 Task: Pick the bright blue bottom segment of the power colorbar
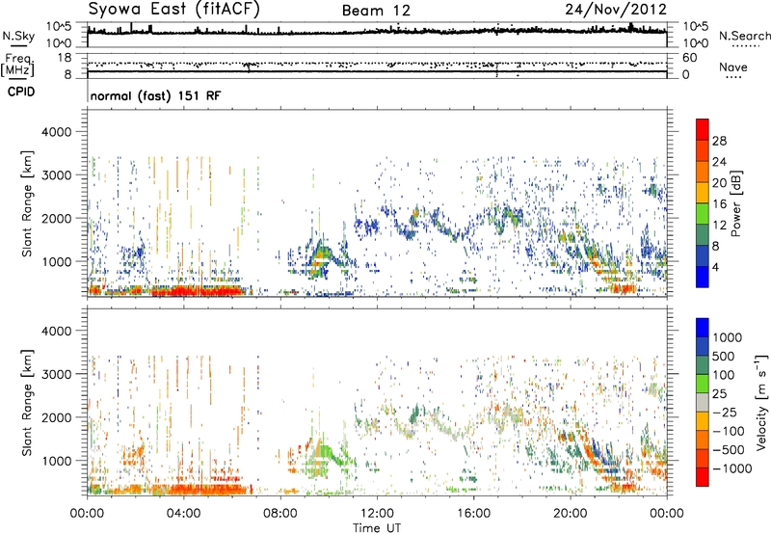[x=703, y=278]
